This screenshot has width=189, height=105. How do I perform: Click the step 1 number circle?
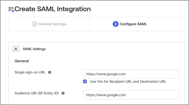tap(35, 24)
